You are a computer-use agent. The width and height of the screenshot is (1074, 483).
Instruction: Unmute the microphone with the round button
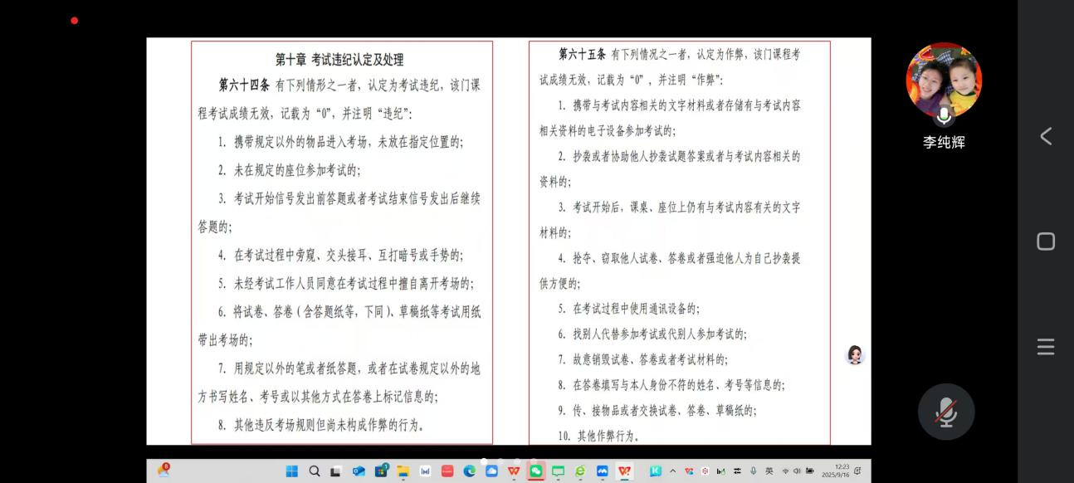pyautogui.click(x=945, y=412)
